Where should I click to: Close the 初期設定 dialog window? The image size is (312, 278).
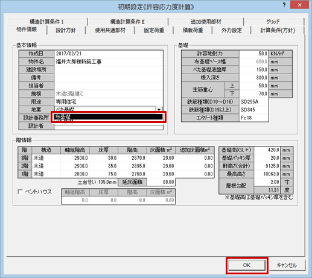tap(299, 5)
